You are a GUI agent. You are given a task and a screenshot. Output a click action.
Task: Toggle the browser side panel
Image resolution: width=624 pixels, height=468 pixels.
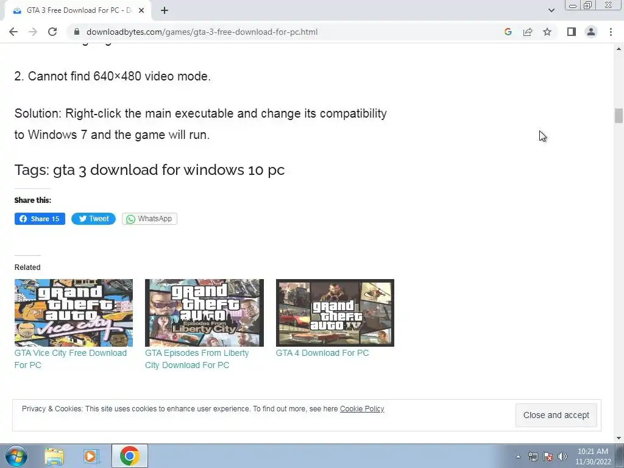click(572, 32)
